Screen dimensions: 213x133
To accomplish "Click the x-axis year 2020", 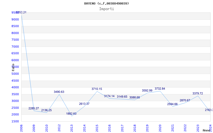I will coord(160,128).
